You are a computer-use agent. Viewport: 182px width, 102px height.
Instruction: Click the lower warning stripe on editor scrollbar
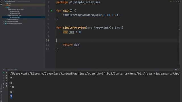click(179, 30)
